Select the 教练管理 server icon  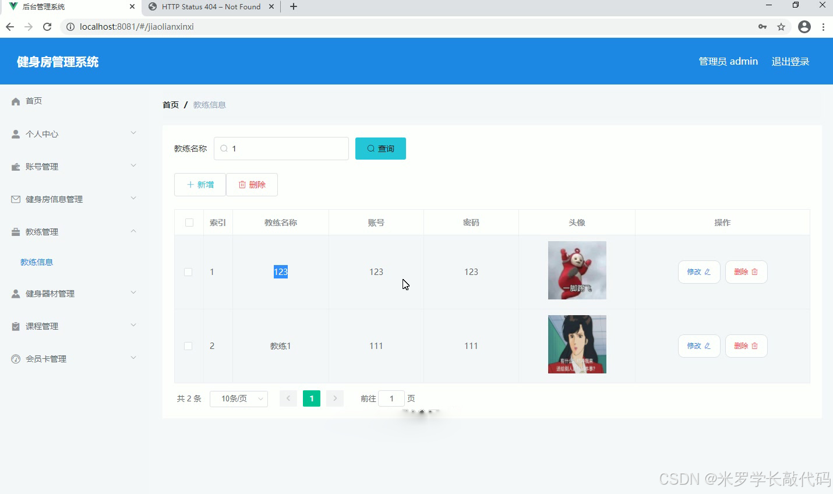point(15,231)
